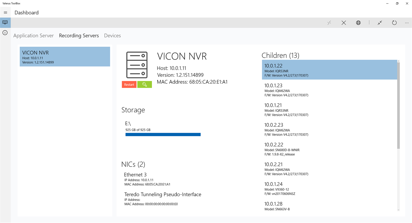Click the E:\ storage usage bar
412x223 pixels.
163,134
